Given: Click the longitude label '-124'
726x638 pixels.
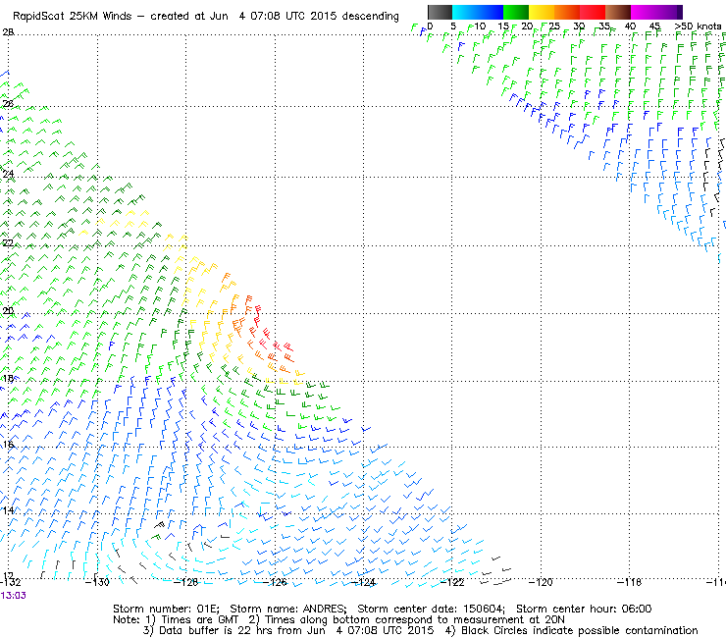Looking at the screenshot, I should pyautogui.click(x=364, y=582).
